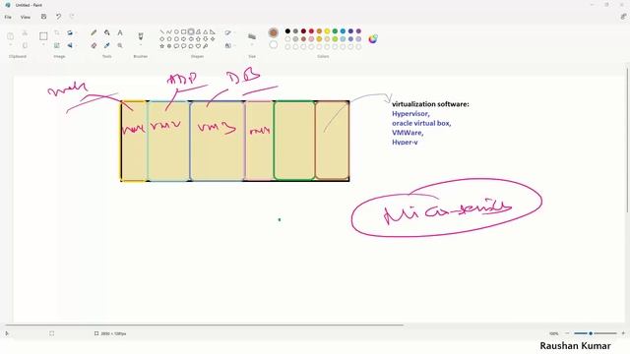Open the Resize and skew tool
This screenshot has width=630, height=354.
pos(57,45)
